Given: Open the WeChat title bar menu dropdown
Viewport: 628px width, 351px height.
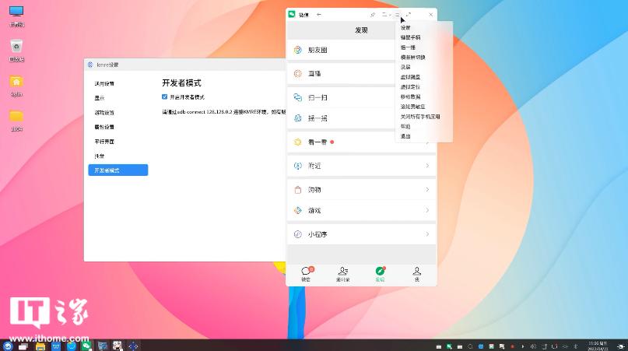Looking at the screenshot, I should [x=398, y=15].
